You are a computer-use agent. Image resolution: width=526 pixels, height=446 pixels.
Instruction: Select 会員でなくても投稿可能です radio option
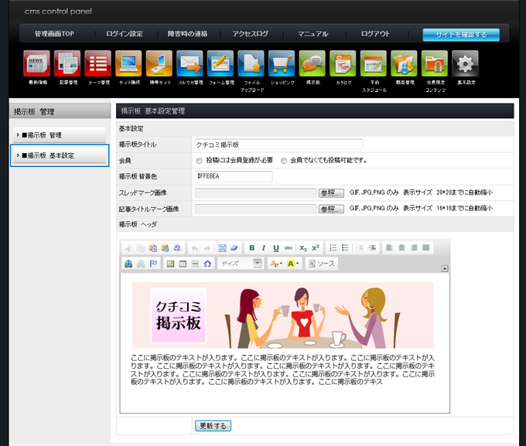[284, 161]
